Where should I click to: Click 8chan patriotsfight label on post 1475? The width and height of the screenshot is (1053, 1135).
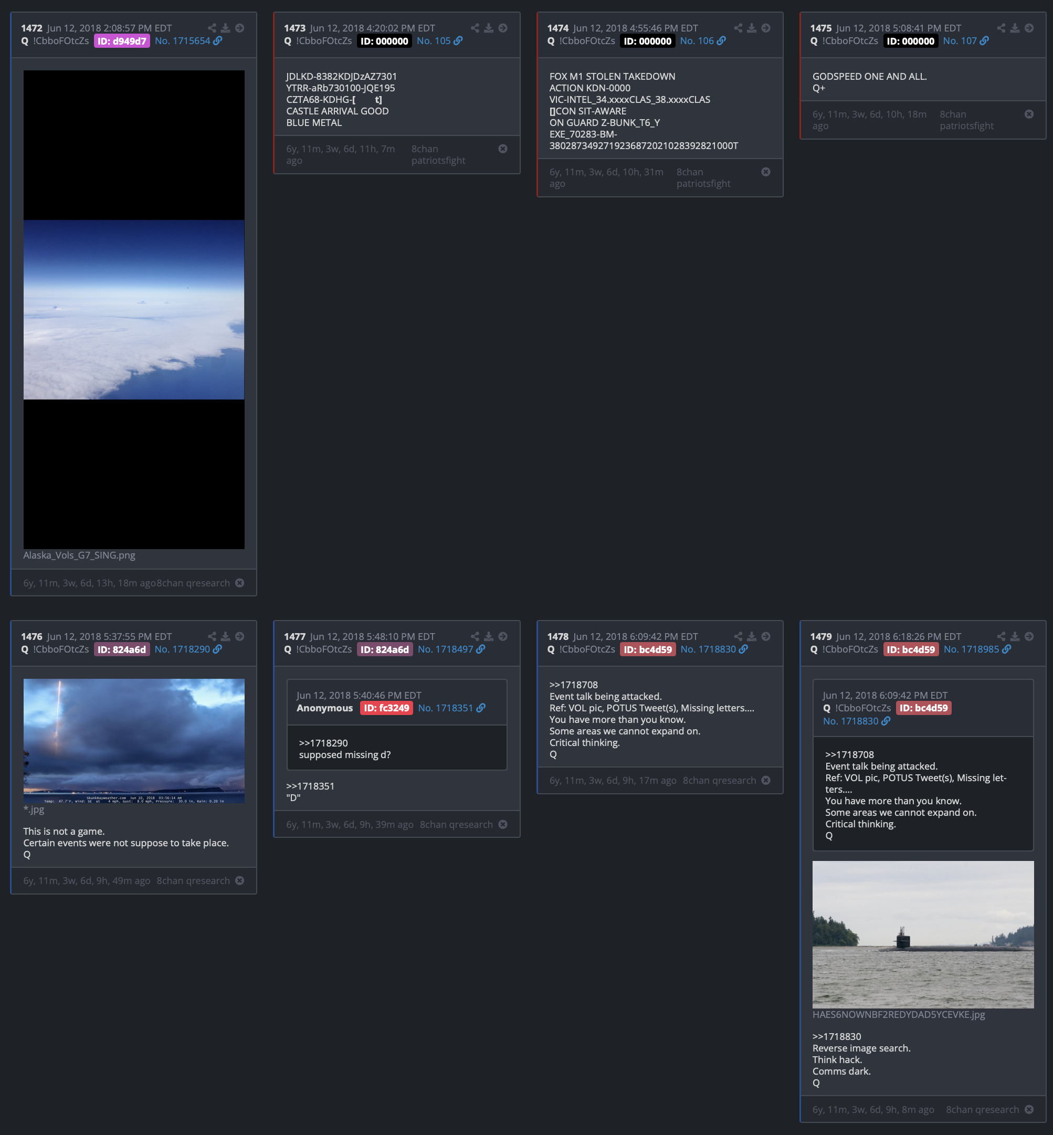point(966,120)
